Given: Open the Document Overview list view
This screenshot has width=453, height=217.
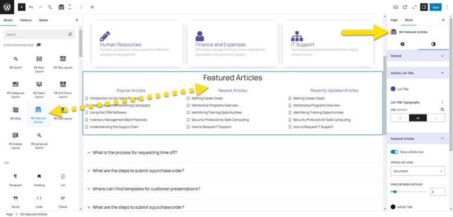Looking at the screenshot, I should (50, 7).
